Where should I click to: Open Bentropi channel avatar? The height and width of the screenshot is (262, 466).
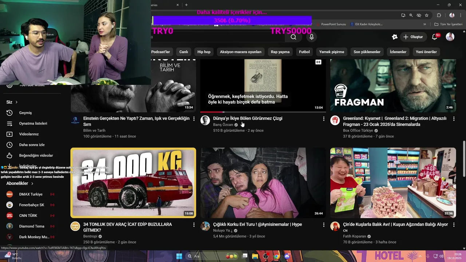(x=75, y=226)
